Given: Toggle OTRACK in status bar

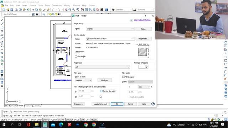Looking at the screenshot, I should tap(69, 120).
